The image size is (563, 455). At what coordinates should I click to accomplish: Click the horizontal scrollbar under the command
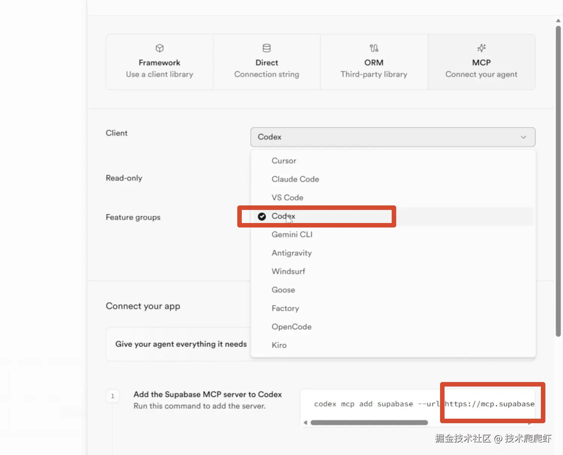tap(369, 423)
